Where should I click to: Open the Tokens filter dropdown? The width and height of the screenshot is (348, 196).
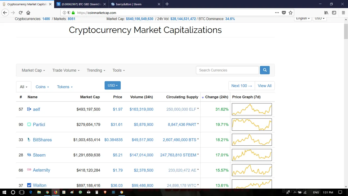65,87
